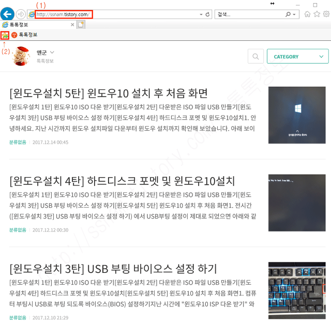
Task: Close the 톡톡정보 tab
Action: click(72, 25)
